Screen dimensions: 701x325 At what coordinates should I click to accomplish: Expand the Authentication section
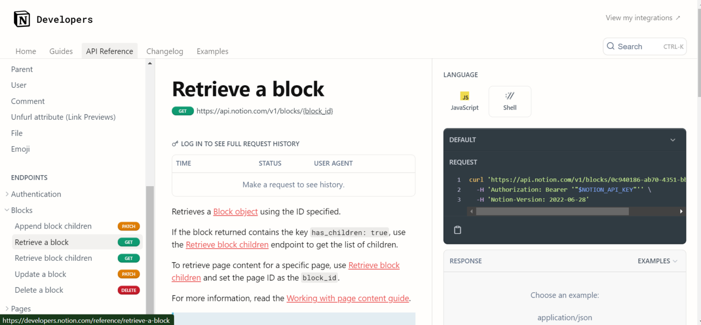tap(7, 194)
